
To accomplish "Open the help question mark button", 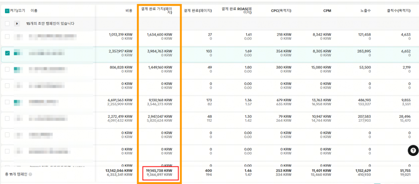I will (413, 150).
